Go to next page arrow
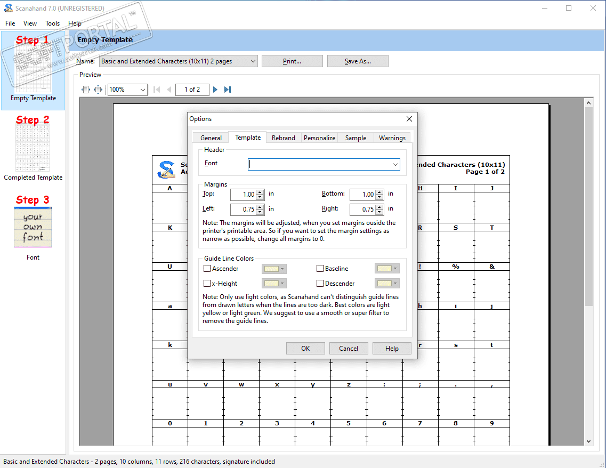606x468 pixels. [x=215, y=90]
